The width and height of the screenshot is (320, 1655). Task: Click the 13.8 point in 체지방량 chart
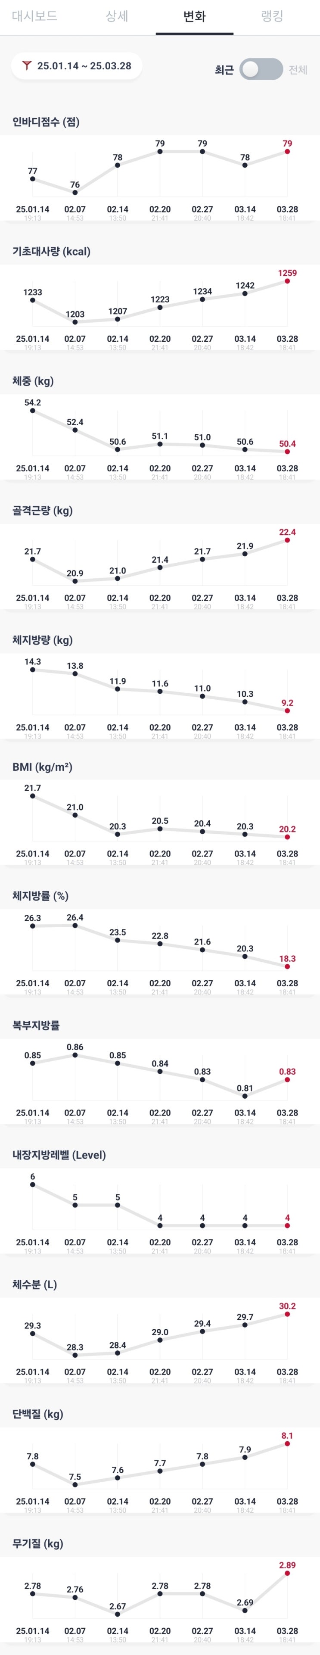click(x=75, y=674)
